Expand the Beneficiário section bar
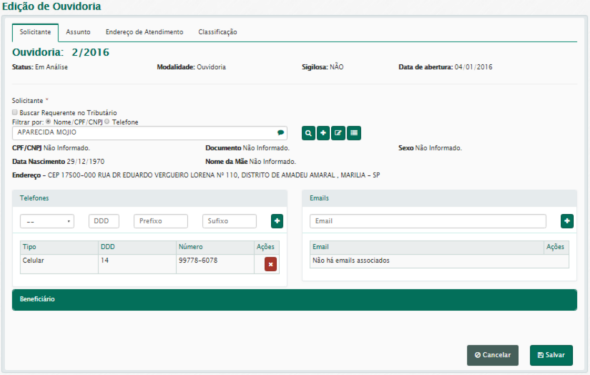 [294, 299]
